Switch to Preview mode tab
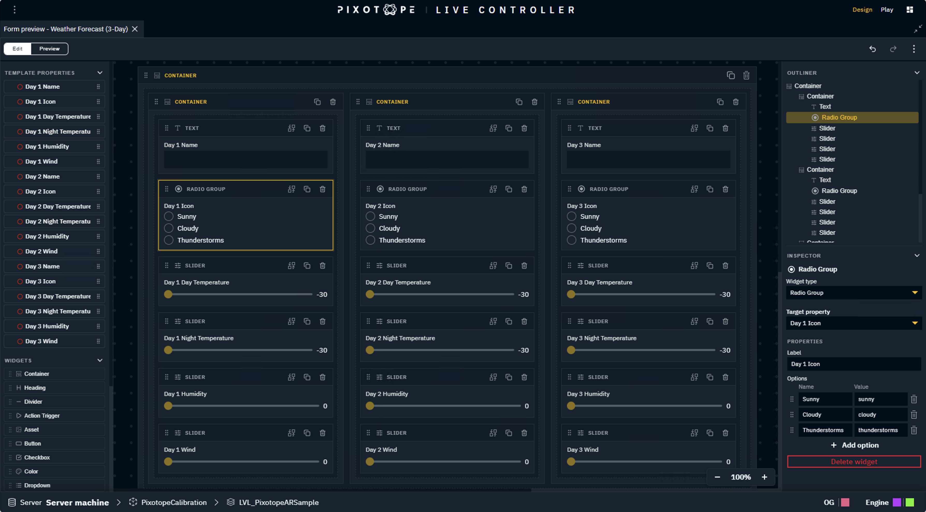This screenshot has width=926, height=512. tap(49, 49)
